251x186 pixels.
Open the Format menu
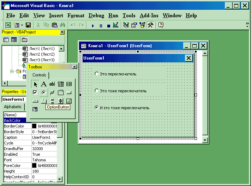[76, 15]
